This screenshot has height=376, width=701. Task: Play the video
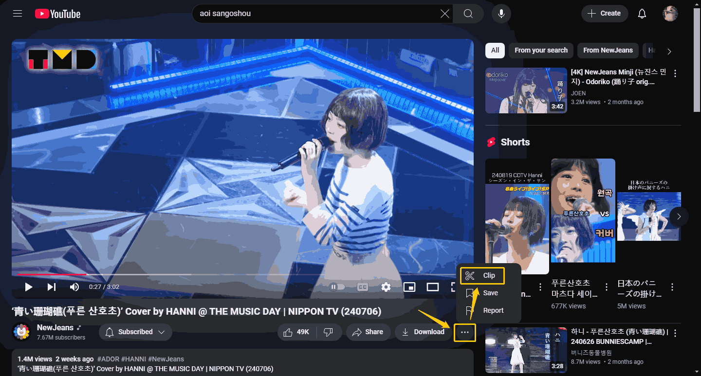pos(29,287)
